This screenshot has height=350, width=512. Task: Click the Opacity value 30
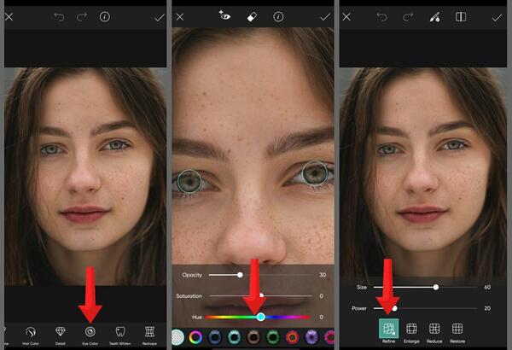323,275
